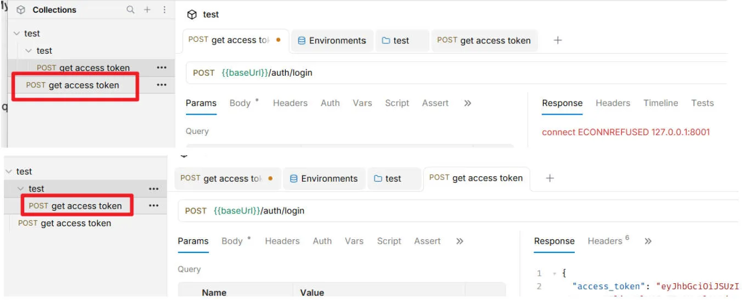The width and height of the screenshot is (742, 303).
Task: Click the new tab plus icon in upper tab bar
Action: point(558,40)
